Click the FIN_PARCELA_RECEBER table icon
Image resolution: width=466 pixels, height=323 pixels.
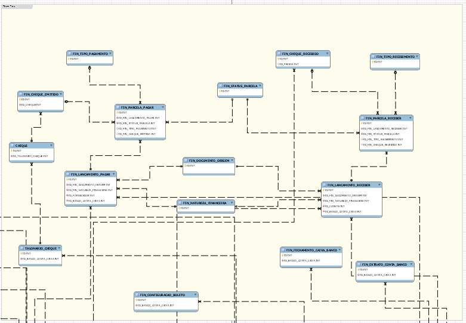point(363,118)
